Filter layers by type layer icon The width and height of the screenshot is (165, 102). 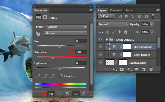click(133, 16)
